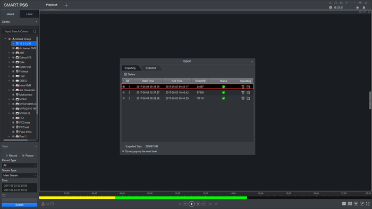Click the timeline at the 12:00 mark
The image size is (372, 209).
coord(206,197)
